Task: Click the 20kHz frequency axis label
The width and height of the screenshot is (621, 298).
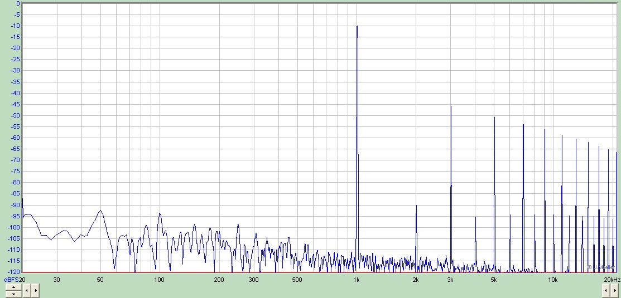Action: (612, 280)
